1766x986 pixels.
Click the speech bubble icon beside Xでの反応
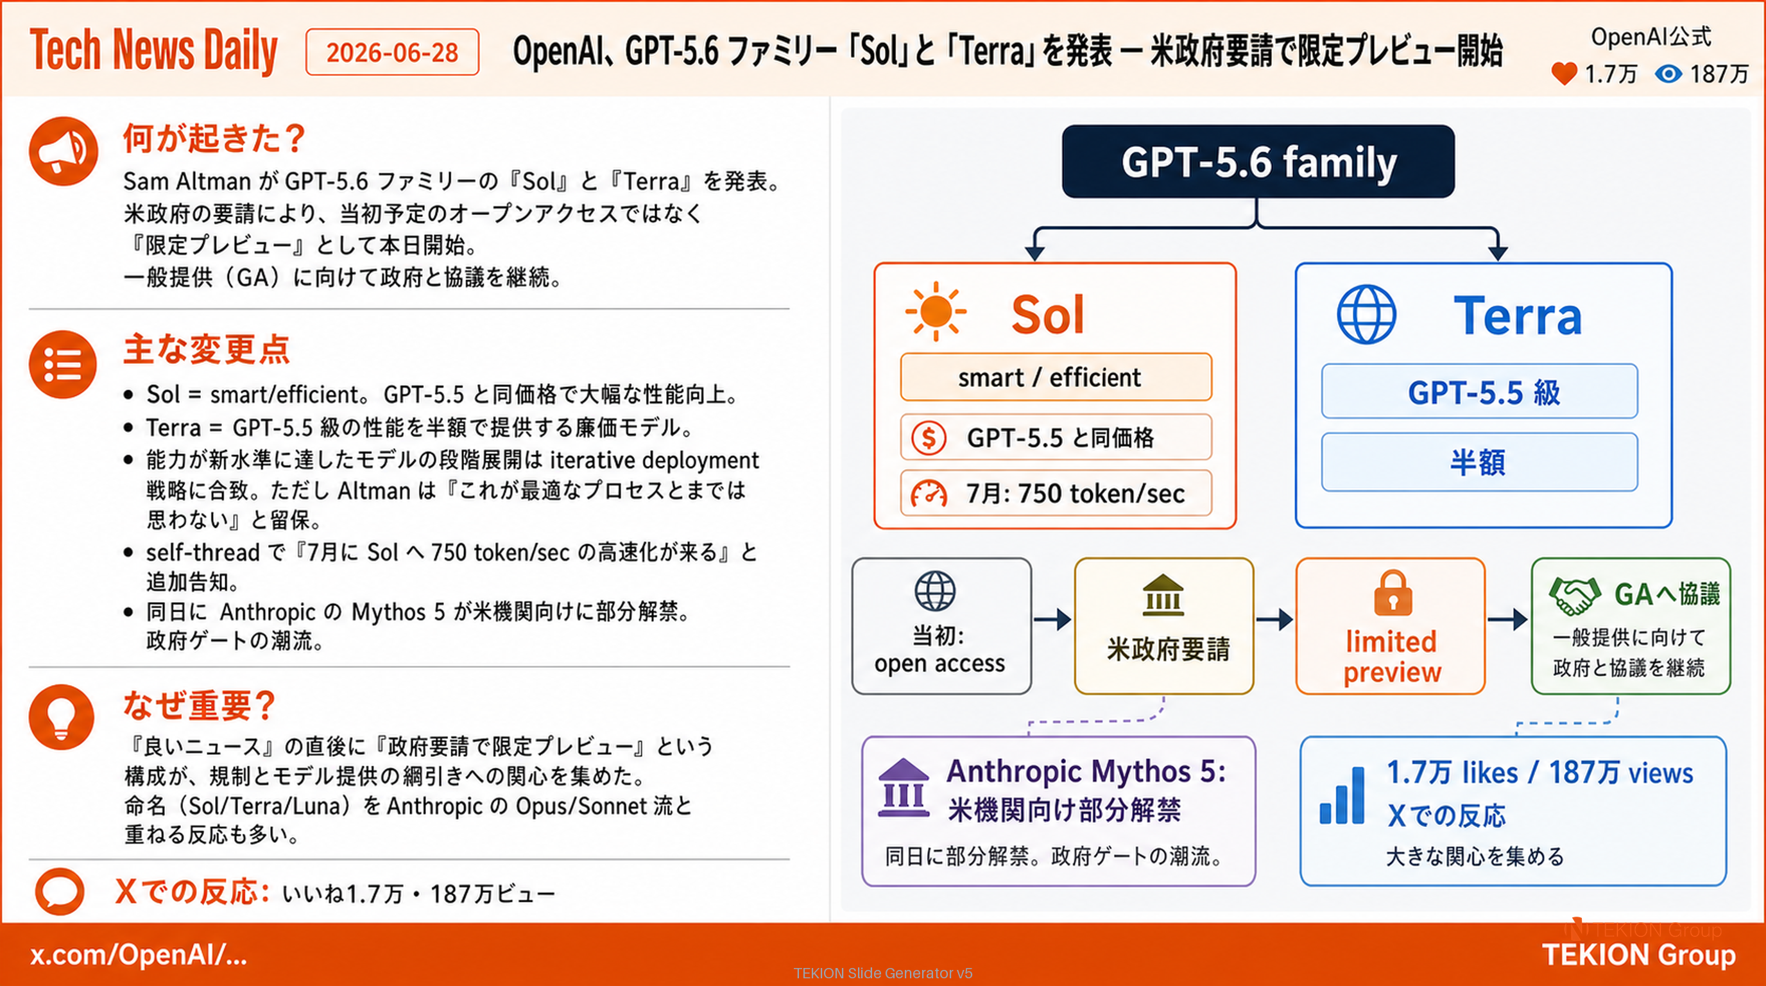60,892
